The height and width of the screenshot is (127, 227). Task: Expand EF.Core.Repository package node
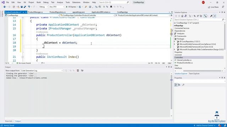[x=175, y=42]
